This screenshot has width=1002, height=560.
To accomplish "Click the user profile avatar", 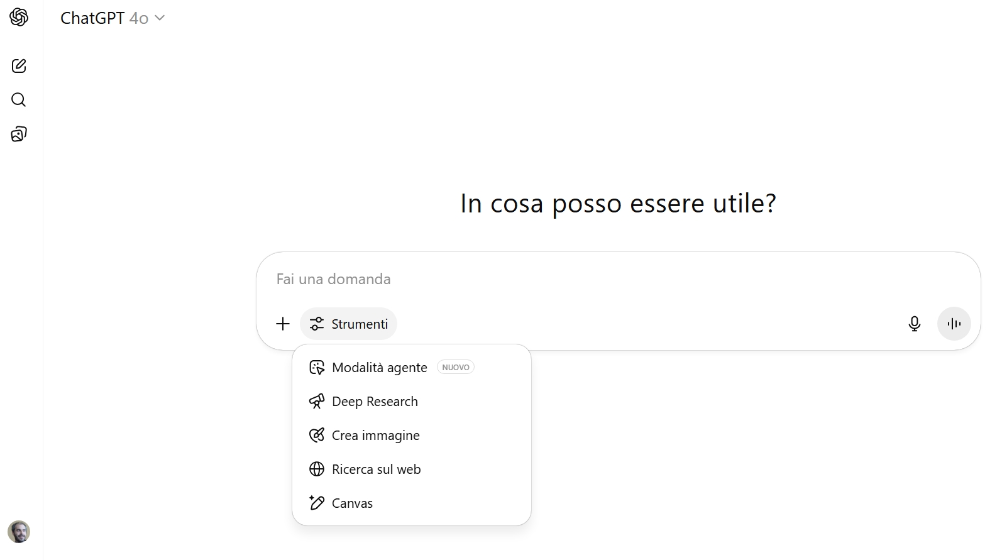I will point(19,532).
